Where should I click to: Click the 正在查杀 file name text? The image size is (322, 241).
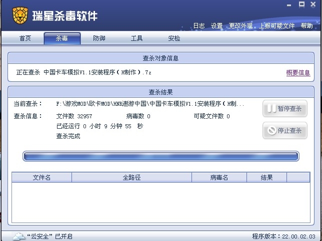coord(84,72)
